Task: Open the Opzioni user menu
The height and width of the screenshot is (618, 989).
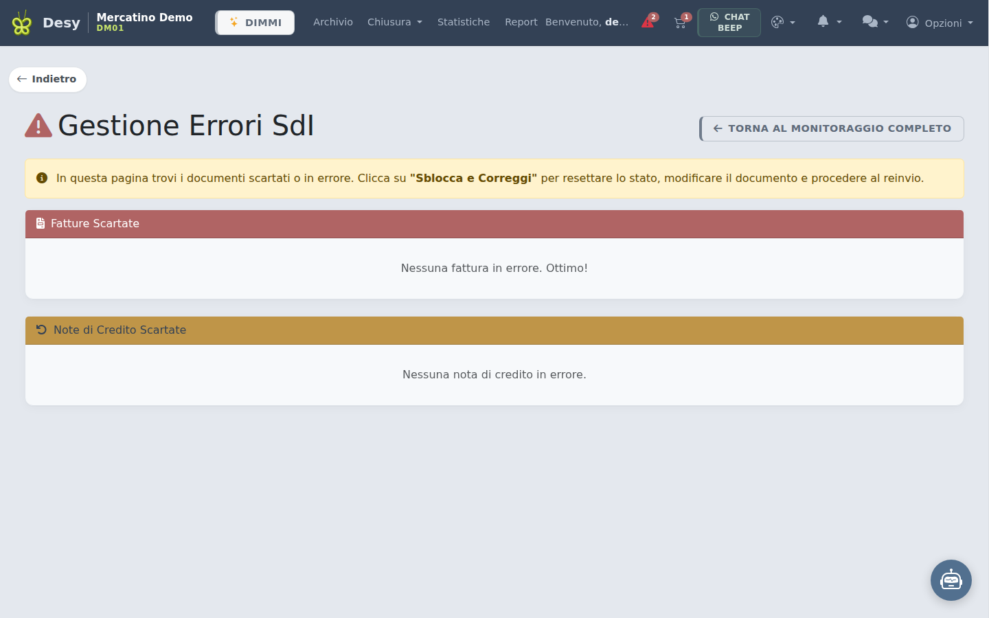Action: [x=940, y=23]
